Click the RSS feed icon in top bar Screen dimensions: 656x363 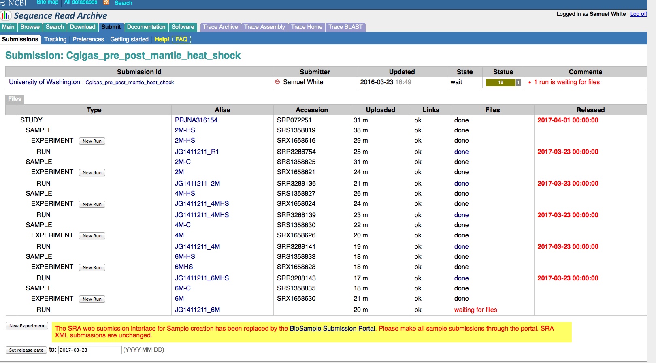pyautogui.click(x=106, y=2)
